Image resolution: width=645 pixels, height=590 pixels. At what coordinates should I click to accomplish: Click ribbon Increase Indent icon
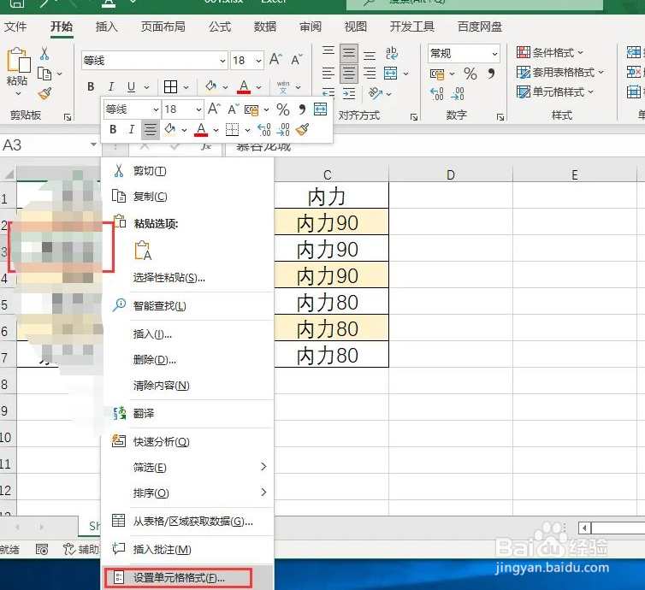point(349,94)
